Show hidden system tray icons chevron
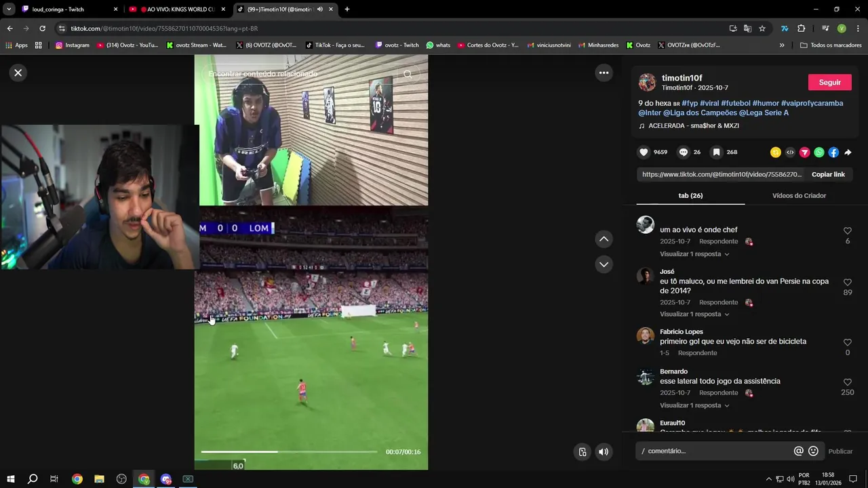The image size is (868, 488). [x=768, y=479]
